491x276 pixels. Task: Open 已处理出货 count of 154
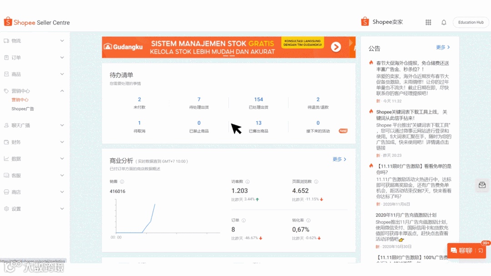pos(258,100)
